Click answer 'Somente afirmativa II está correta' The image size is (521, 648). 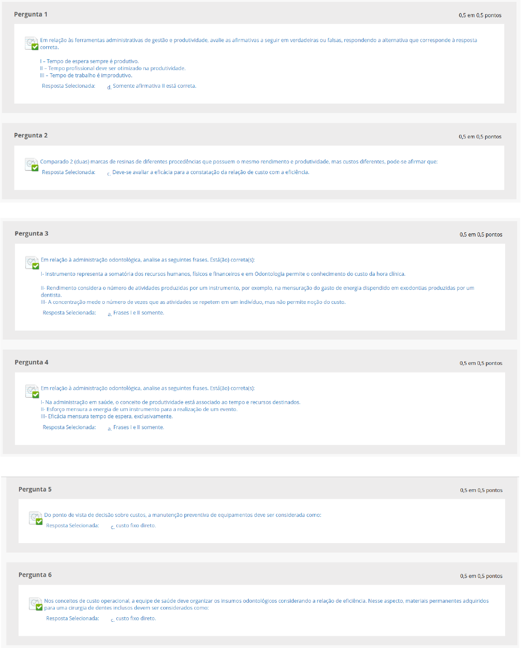[154, 86]
